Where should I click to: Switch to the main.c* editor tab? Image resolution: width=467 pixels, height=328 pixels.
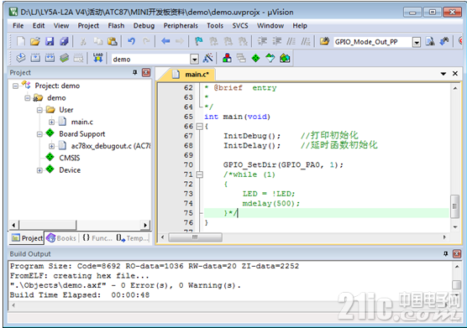pyautogui.click(x=191, y=75)
